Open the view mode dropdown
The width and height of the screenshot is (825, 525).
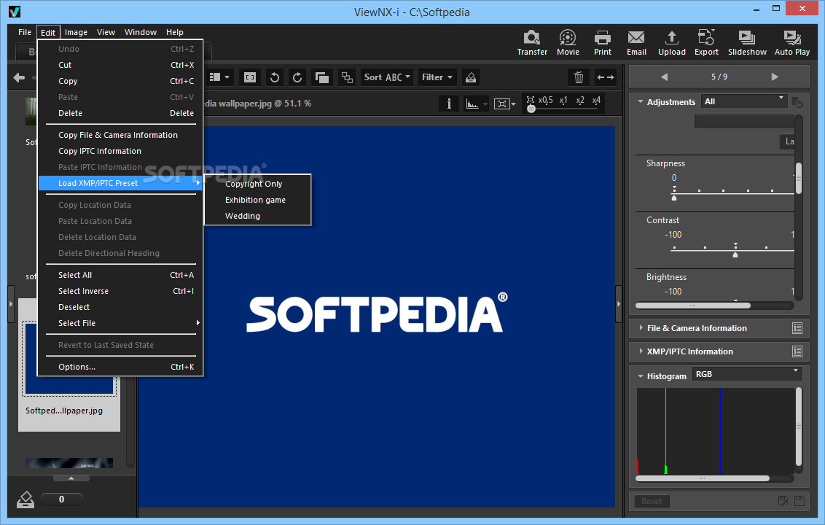tap(219, 77)
